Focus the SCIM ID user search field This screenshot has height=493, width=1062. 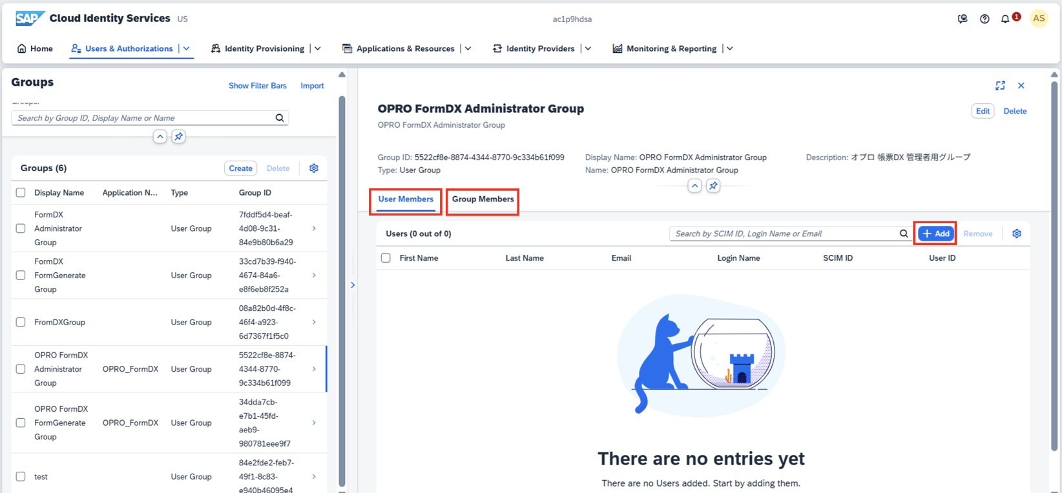(x=784, y=234)
